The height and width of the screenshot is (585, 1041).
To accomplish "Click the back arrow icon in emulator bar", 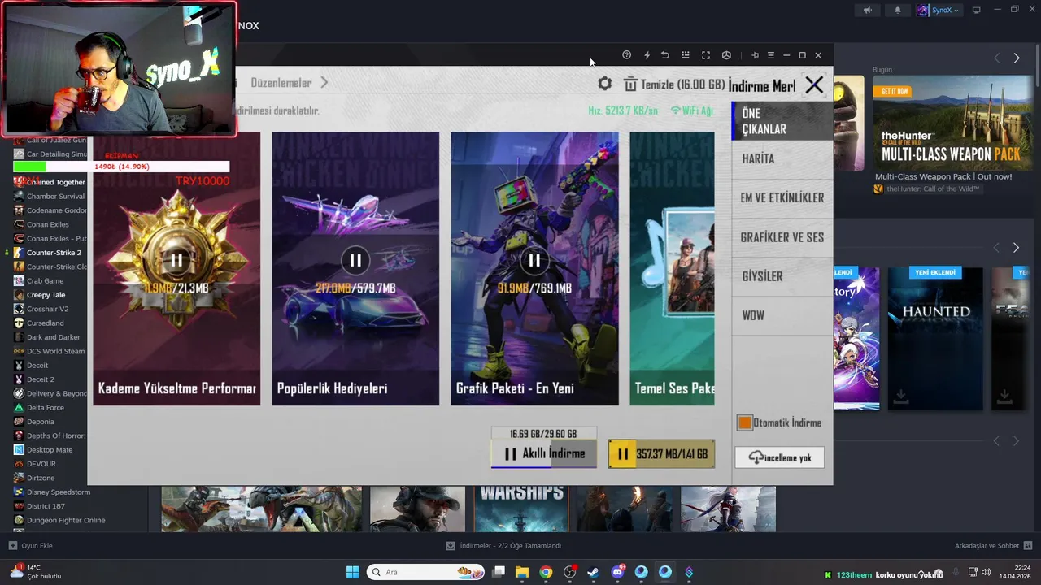I will coord(665,55).
